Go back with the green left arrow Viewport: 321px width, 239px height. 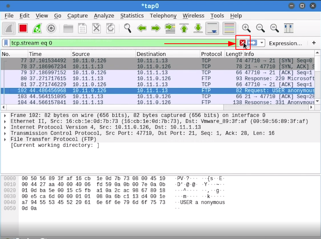(x=141, y=28)
